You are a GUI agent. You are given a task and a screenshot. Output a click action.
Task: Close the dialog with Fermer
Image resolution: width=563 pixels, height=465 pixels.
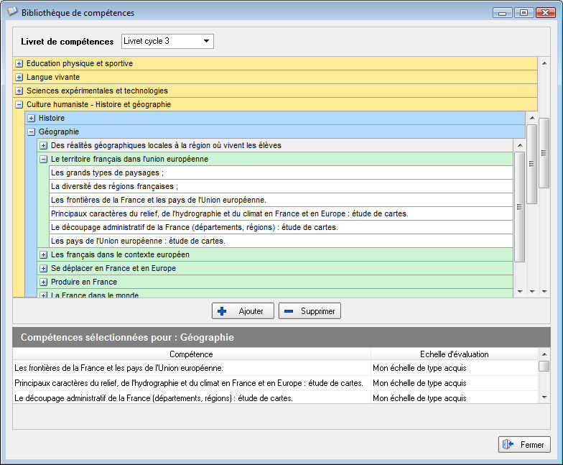(x=524, y=444)
